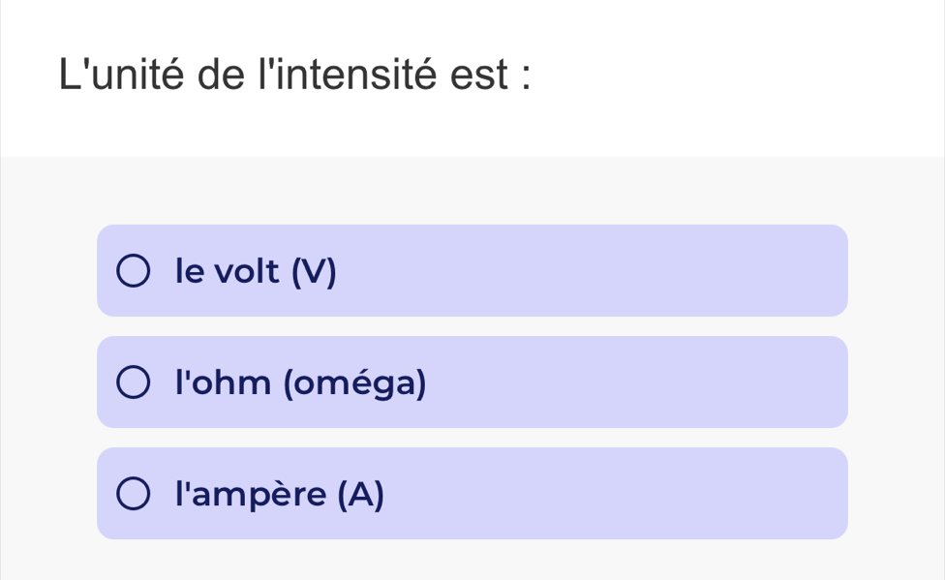Image resolution: width=945 pixels, height=580 pixels.
Task: Select the radio button for "l'ohm (oméga)"
Action: pos(135,382)
